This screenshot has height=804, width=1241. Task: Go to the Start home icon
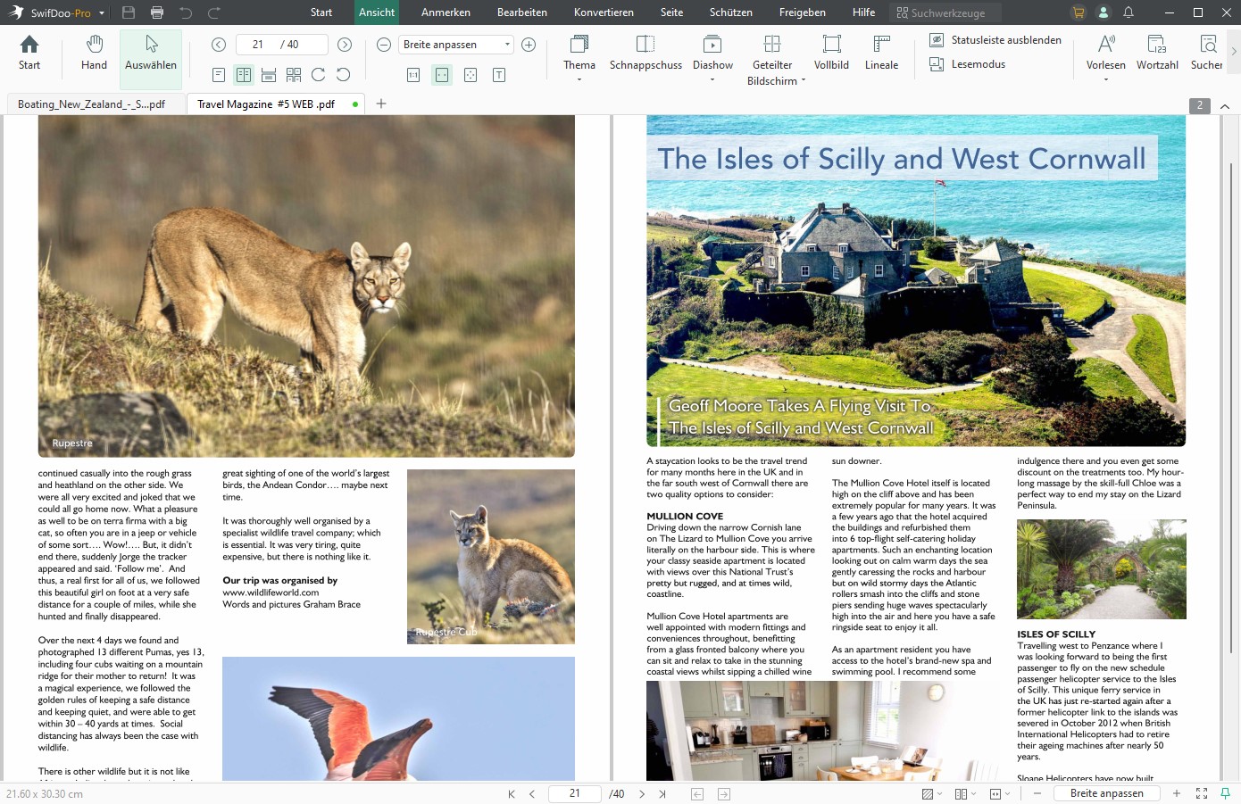(x=29, y=53)
